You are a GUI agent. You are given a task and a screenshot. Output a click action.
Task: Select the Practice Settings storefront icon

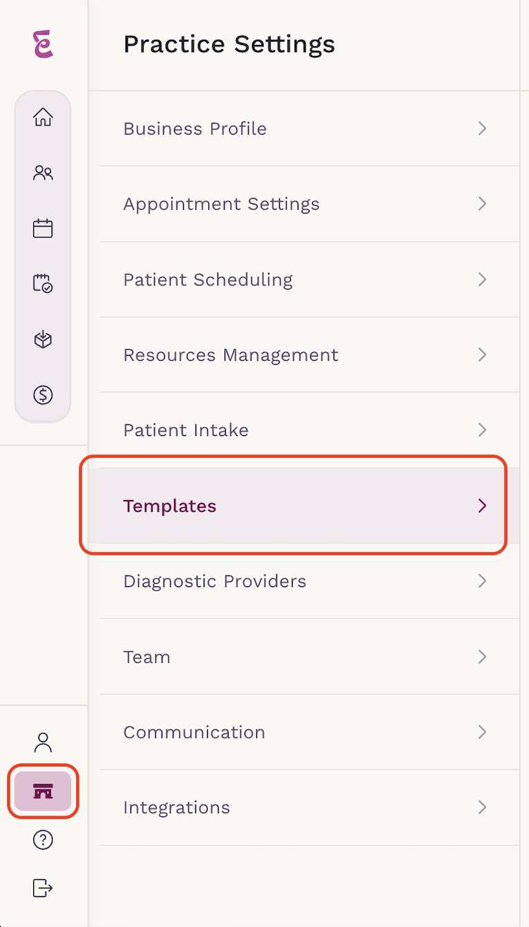43,792
